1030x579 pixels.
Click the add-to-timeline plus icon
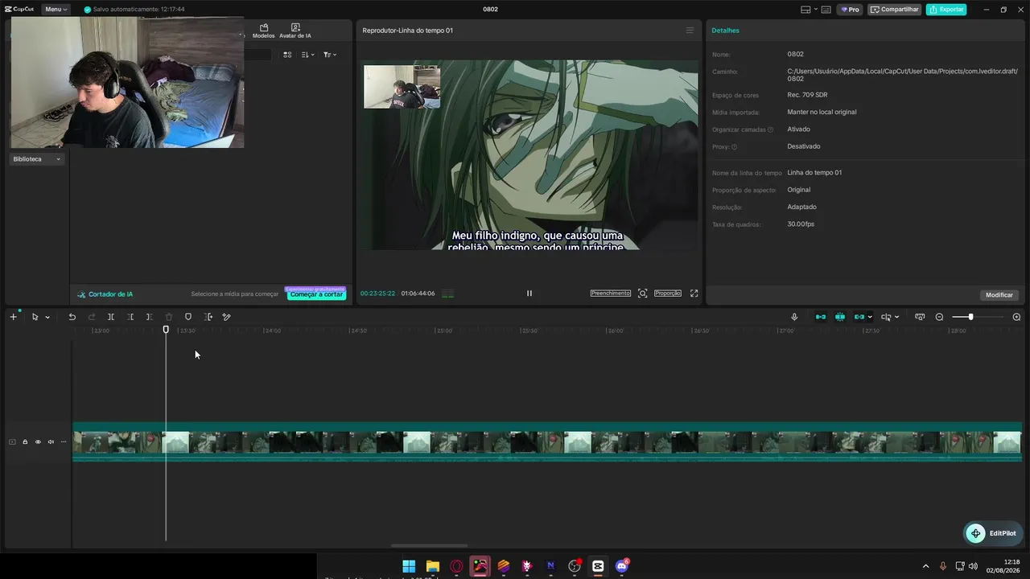pos(13,317)
